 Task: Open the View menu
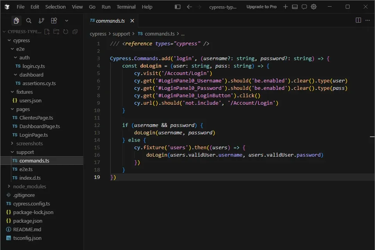77,7
